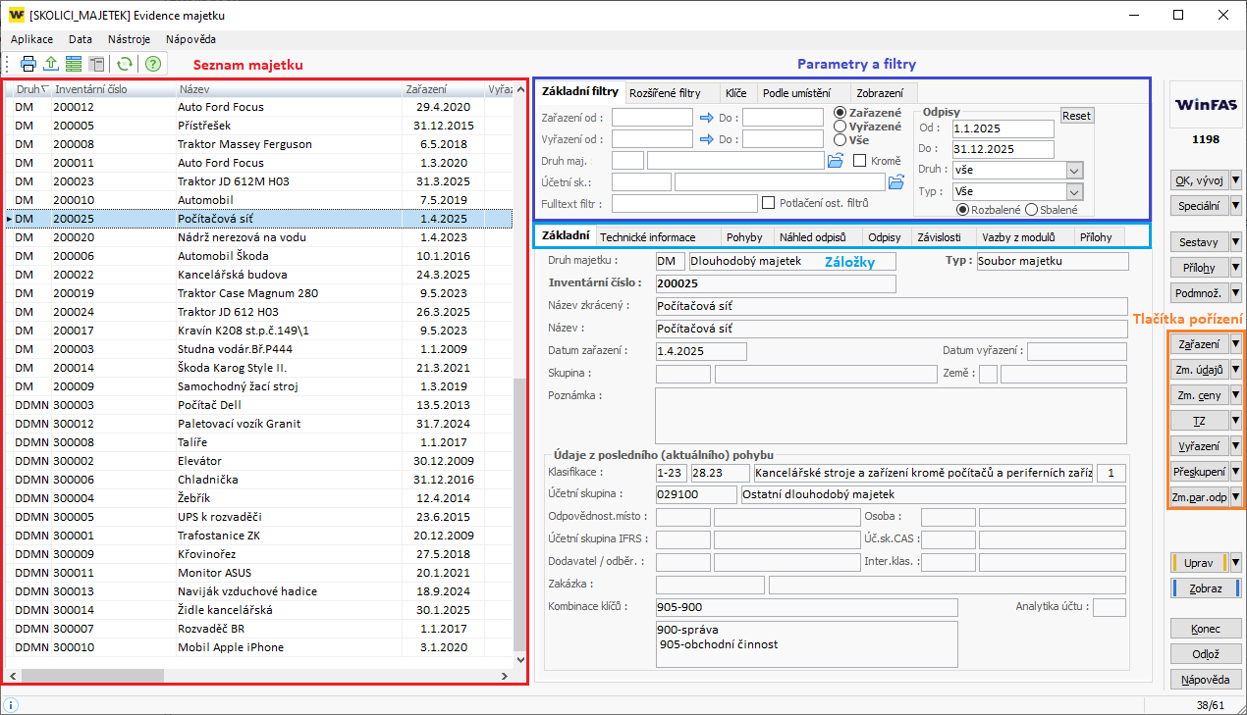Click the printer icon in the toolbar

tap(28, 64)
